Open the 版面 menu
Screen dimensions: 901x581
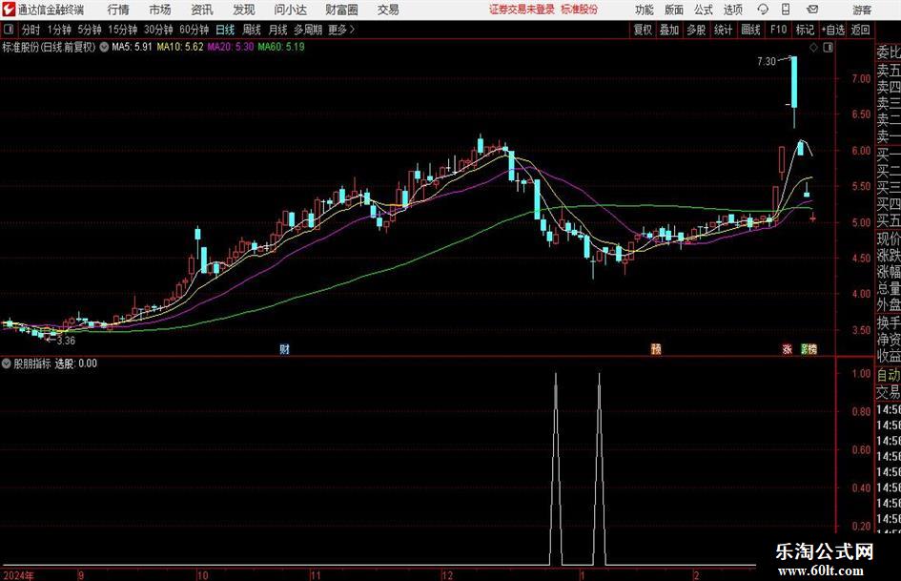point(674,10)
